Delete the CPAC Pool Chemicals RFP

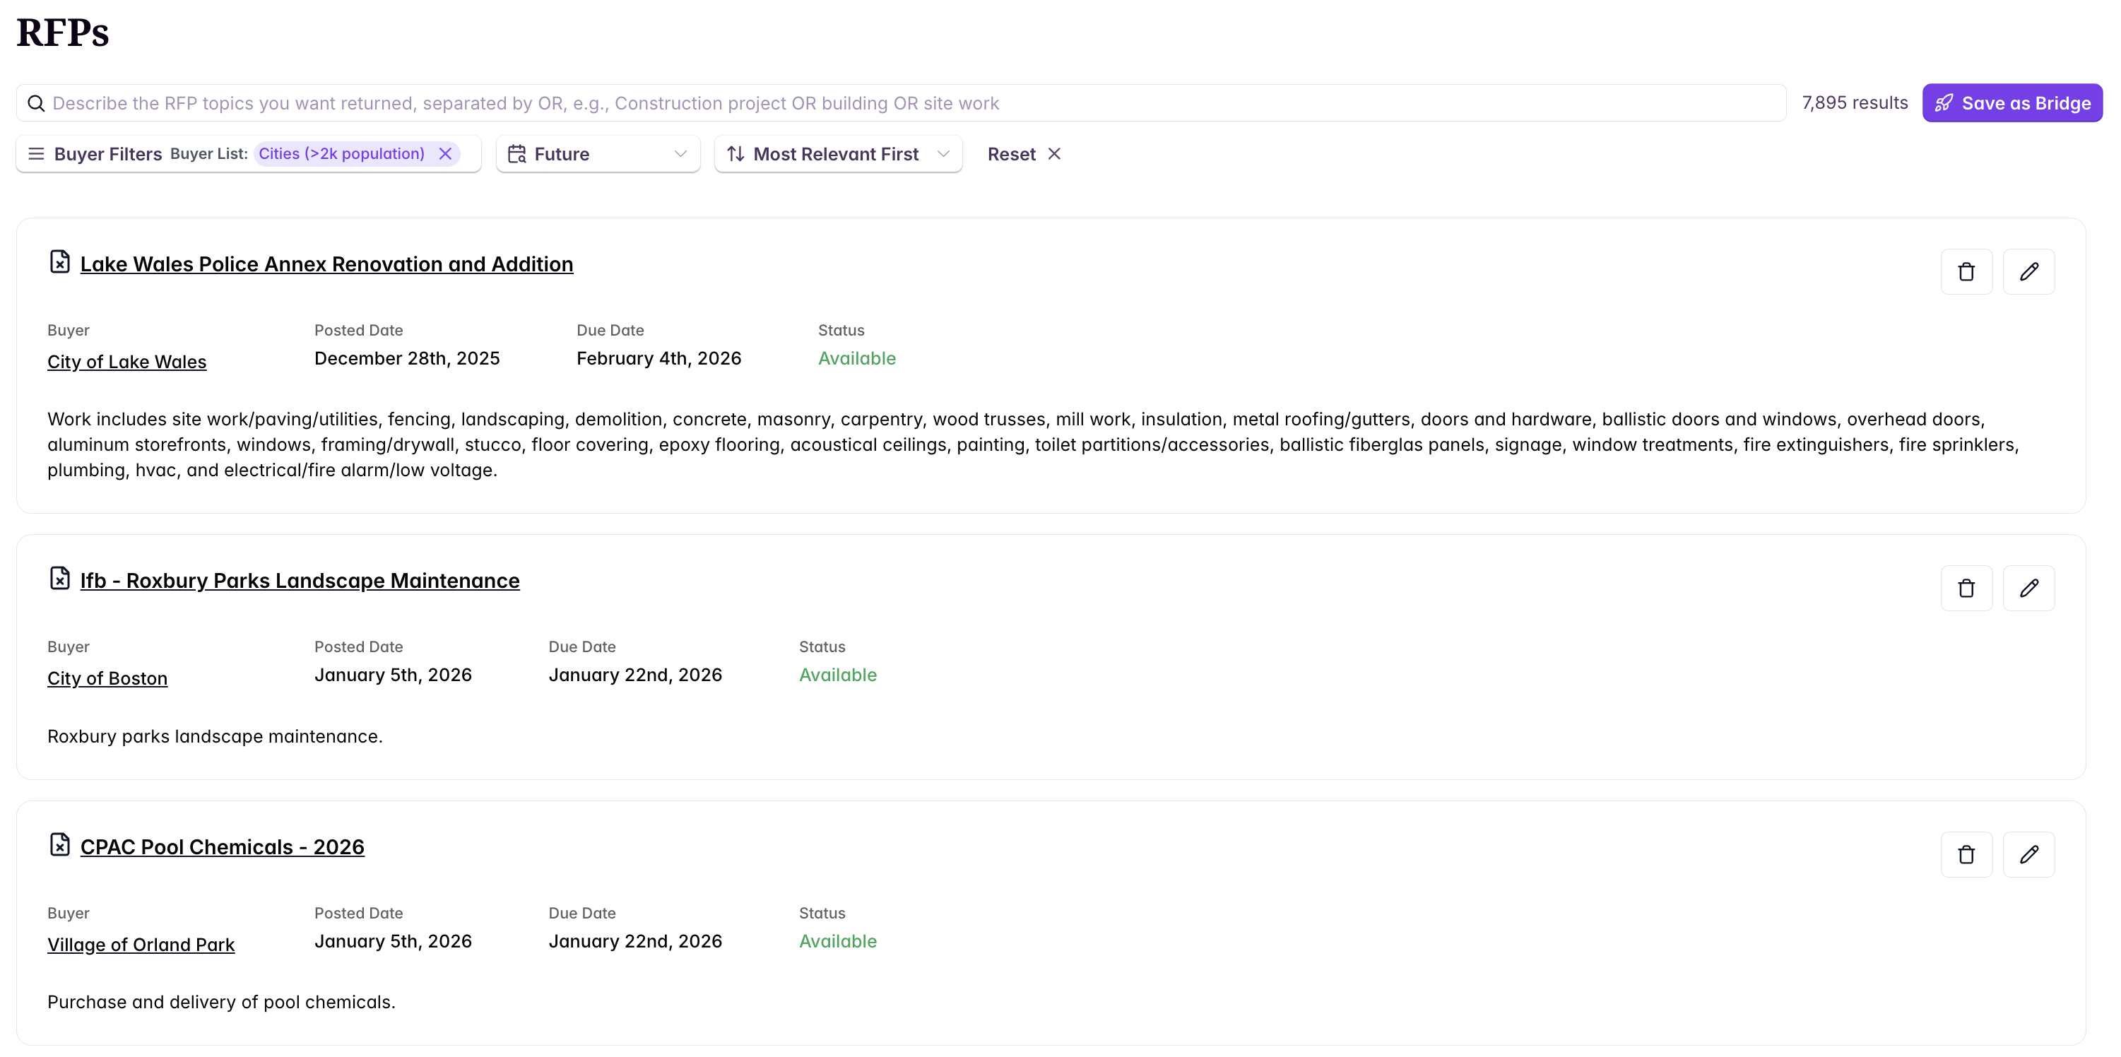click(1966, 854)
